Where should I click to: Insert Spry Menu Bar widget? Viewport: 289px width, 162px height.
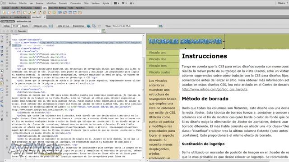point(60,13)
